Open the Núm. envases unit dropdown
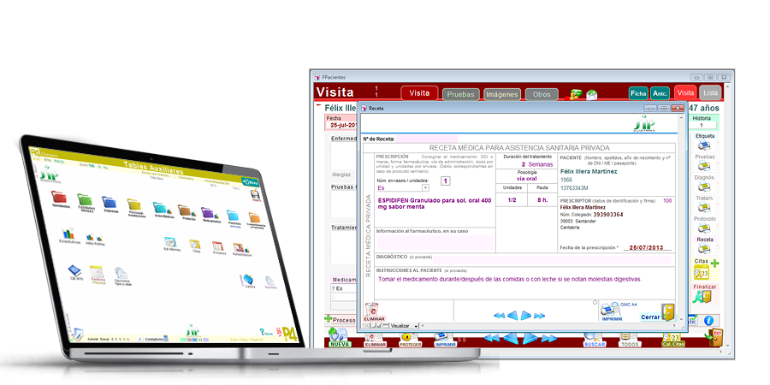The height and width of the screenshot is (385, 770). [x=425, y=187]
